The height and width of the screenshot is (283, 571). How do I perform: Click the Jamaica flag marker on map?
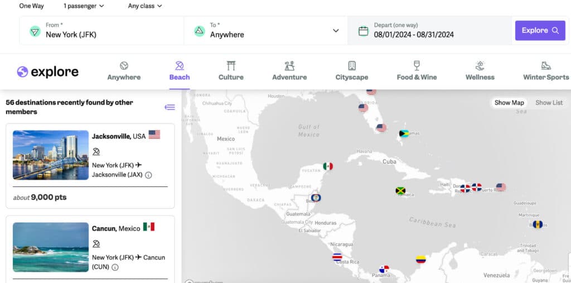400,191
